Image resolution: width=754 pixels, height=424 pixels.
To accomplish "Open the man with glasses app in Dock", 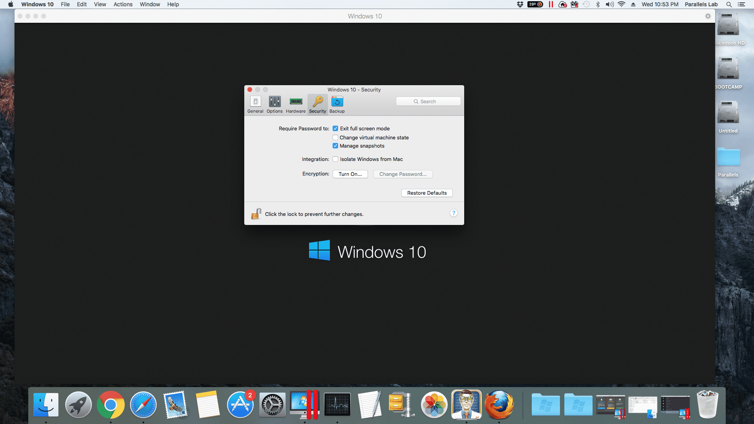I will tap(466, 404).
